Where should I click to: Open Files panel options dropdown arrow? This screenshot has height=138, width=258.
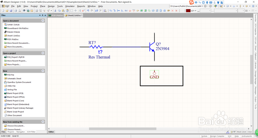[x=40, y=15]
